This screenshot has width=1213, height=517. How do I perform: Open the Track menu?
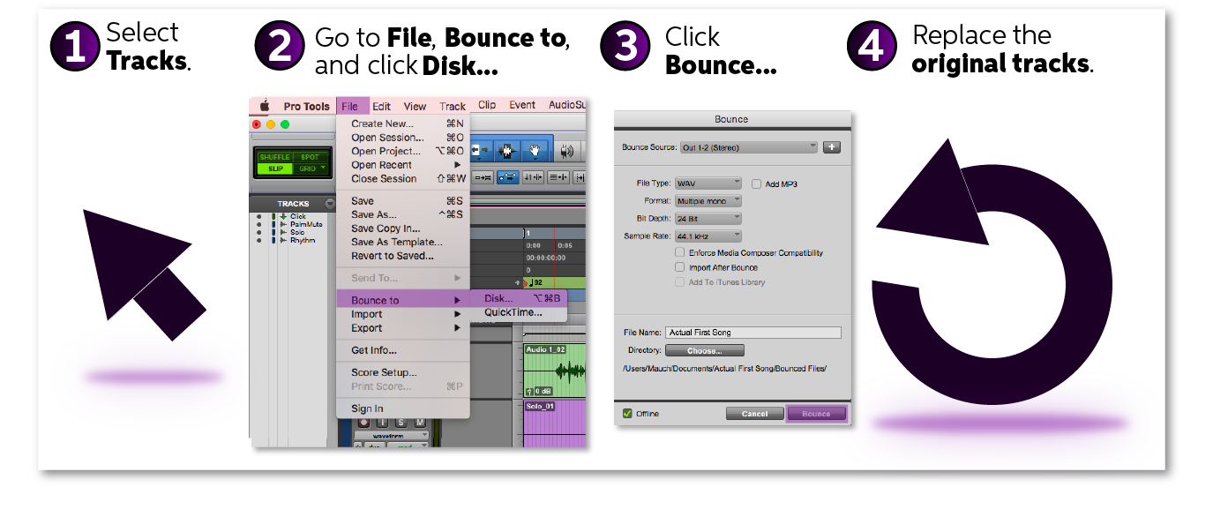pyautogui.click(x=453, y=106)
